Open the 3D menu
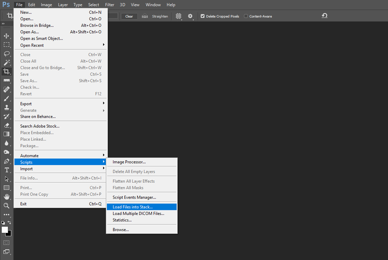The width and height of the screenshot is (388, 260). click(122, 5)
